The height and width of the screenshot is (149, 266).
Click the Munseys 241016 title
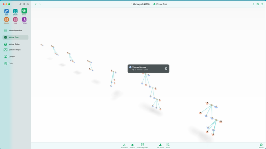click(x=141, y=4)
